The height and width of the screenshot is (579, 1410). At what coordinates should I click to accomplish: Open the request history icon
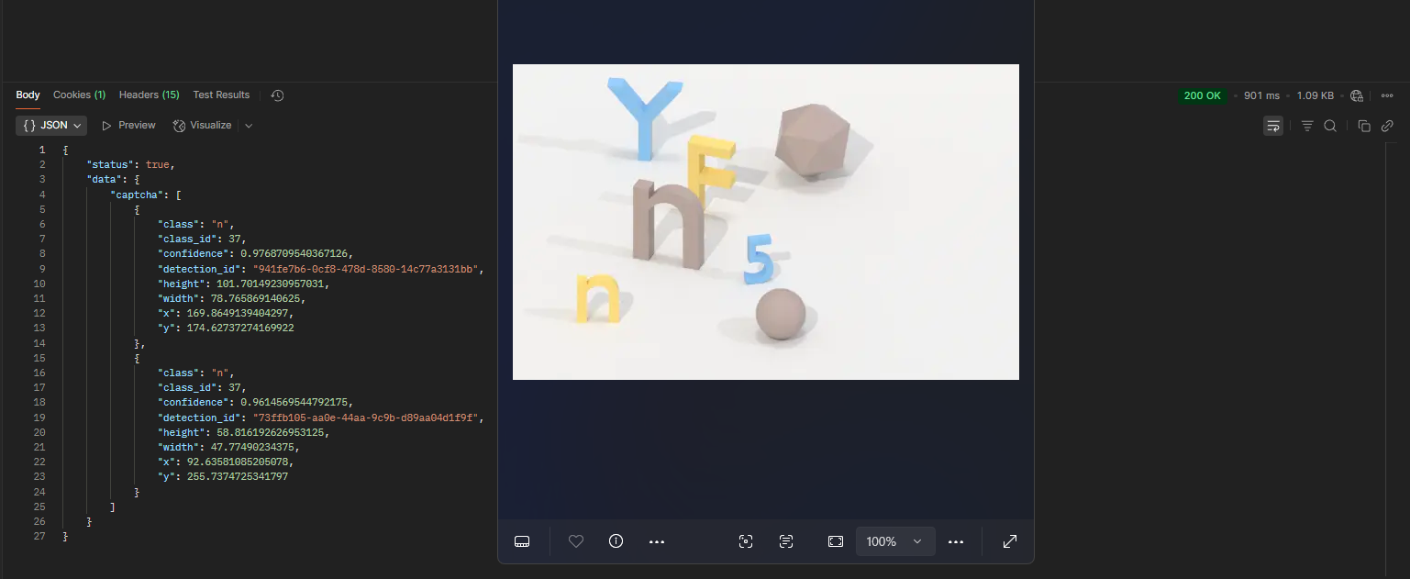tap(277, 95)
